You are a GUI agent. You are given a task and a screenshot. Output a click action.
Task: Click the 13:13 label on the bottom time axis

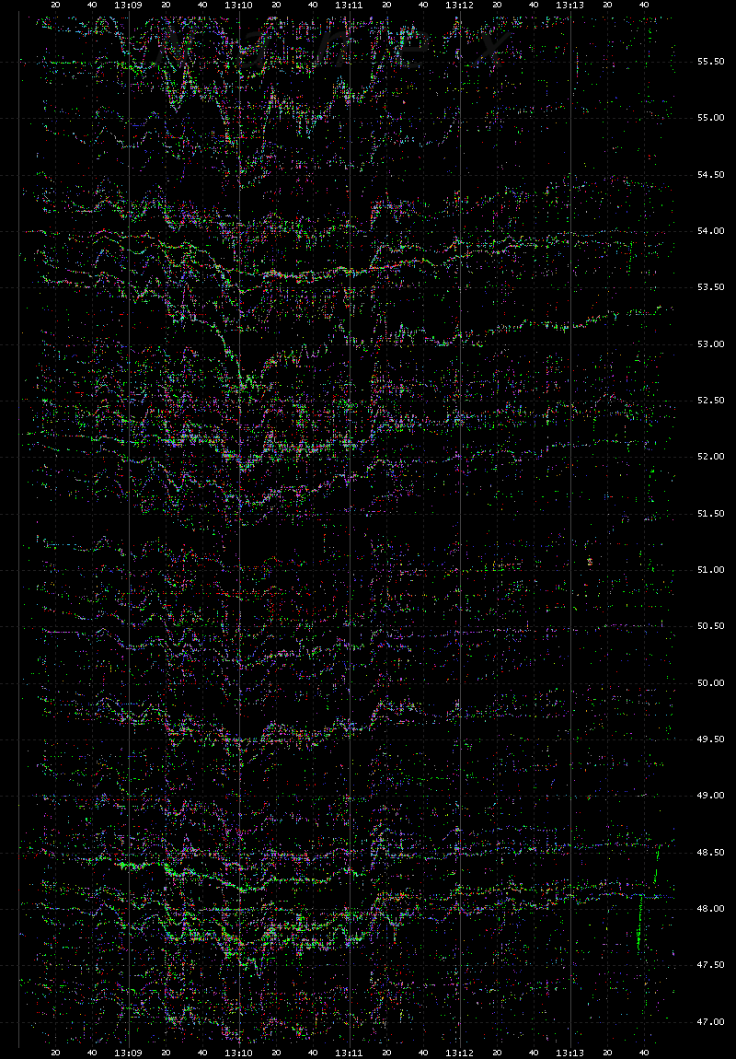[x=570, y=1053]
